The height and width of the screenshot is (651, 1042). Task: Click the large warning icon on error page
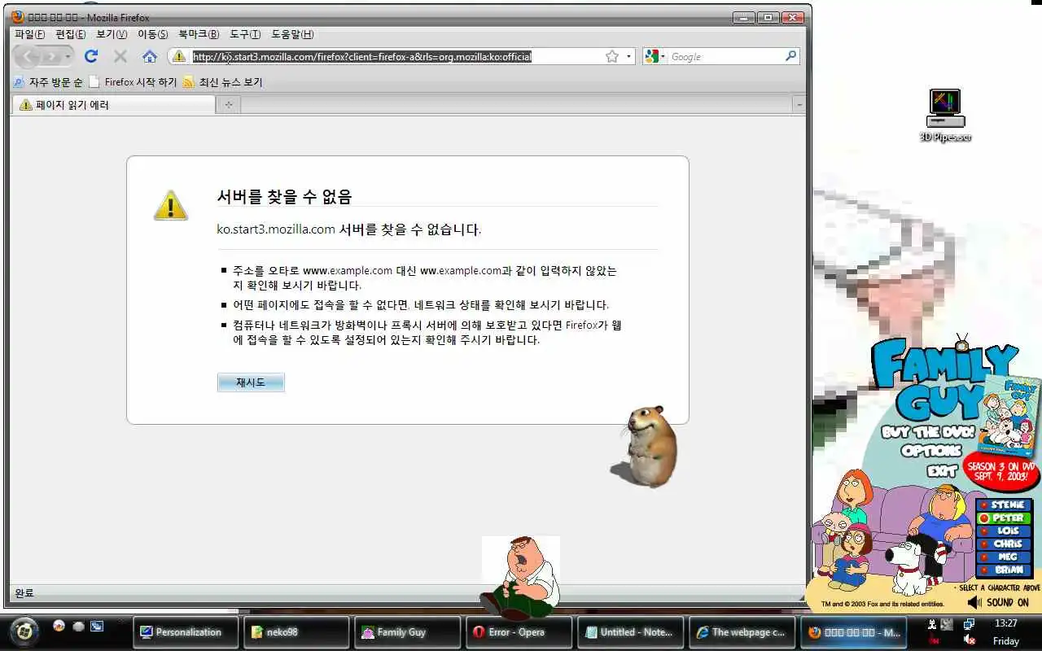coord(171,205)
